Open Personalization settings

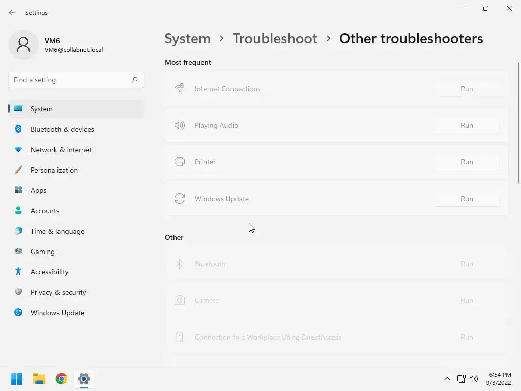pyautogui.click(x=76, y=170)
